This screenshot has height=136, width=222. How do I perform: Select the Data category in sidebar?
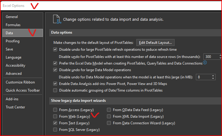point(23,33)
